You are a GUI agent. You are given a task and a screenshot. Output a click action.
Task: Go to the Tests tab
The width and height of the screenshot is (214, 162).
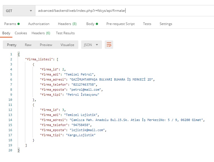tap(147, 24)
